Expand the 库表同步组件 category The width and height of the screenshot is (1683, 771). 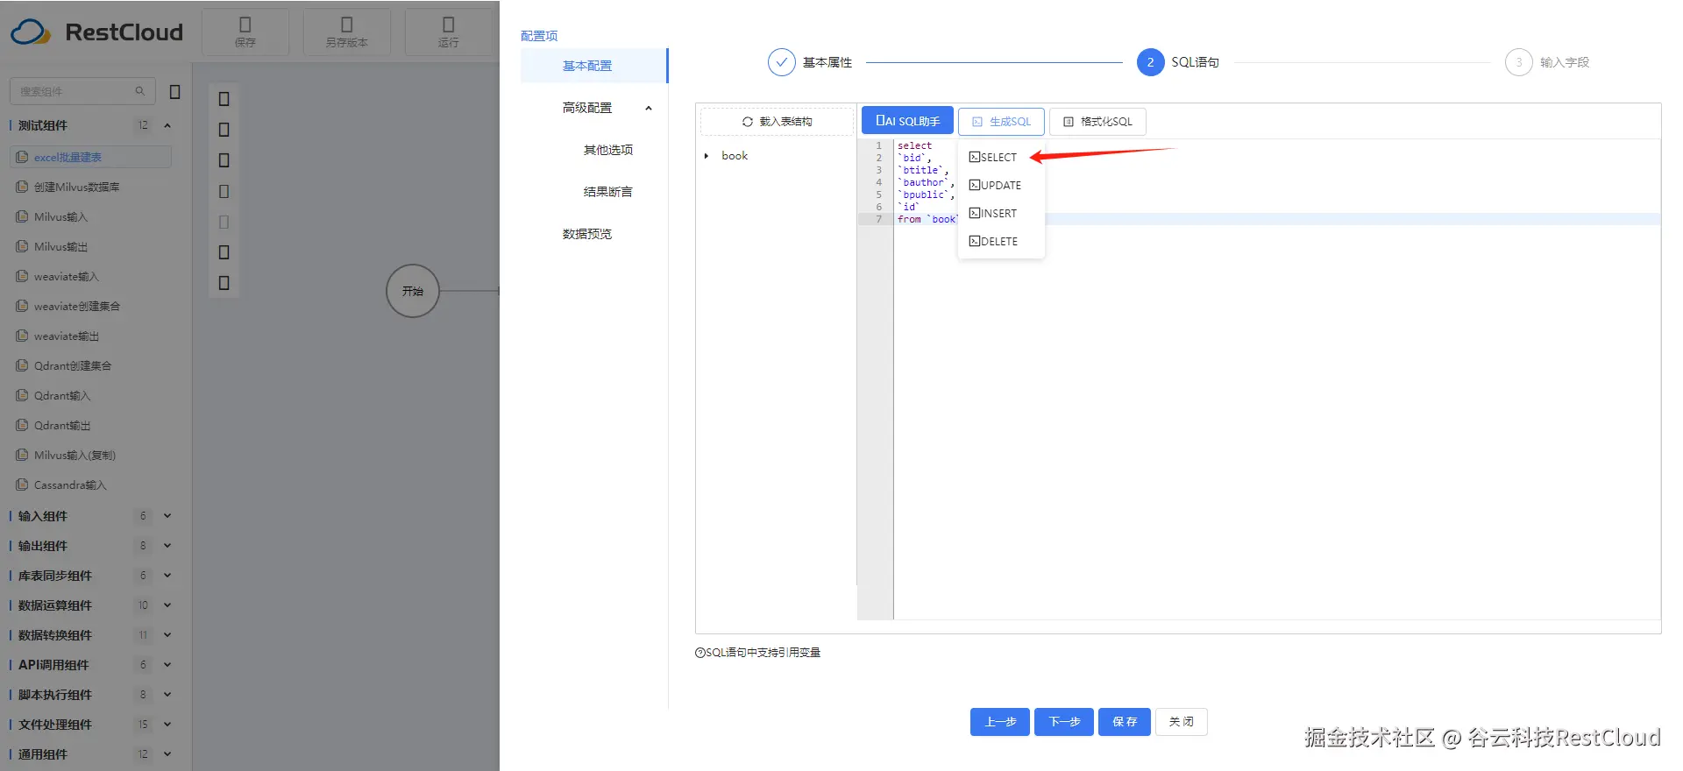pyautogui.click(x=167, y=576)
